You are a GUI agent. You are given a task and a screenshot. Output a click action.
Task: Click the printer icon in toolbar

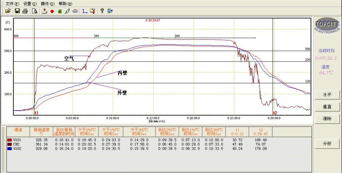[25, 11]
